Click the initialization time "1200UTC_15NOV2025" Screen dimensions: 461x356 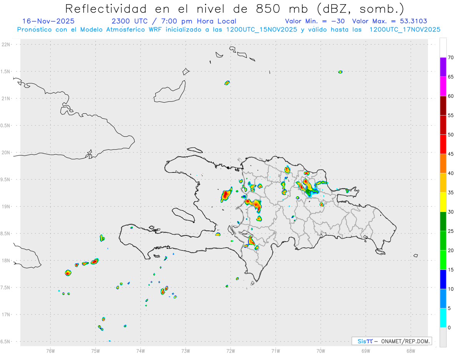(261, 30)
